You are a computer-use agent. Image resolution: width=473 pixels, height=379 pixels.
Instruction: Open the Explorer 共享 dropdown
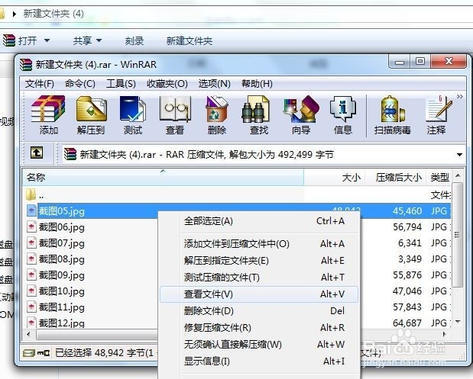(87, 40)
